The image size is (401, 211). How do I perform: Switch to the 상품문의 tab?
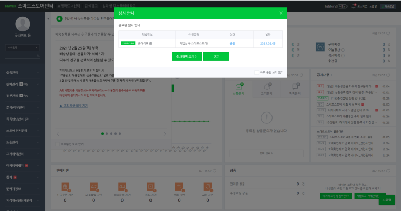pyautogui.click(x=239, y=89)
